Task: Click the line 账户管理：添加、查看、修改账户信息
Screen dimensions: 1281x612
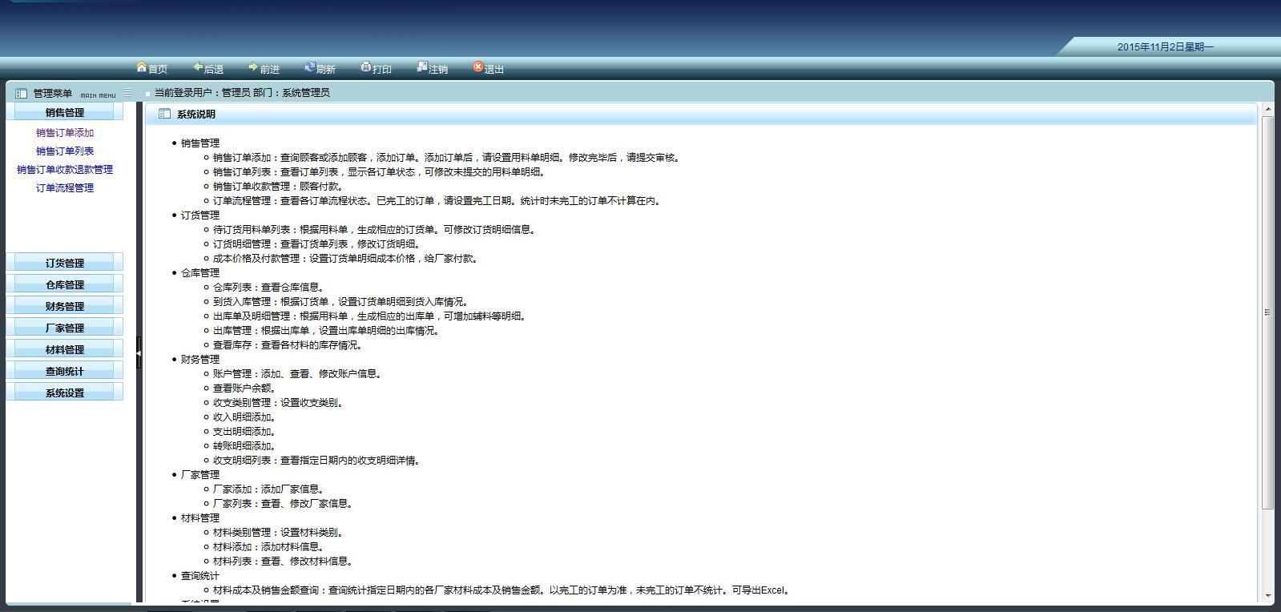Action: [298, 374]
